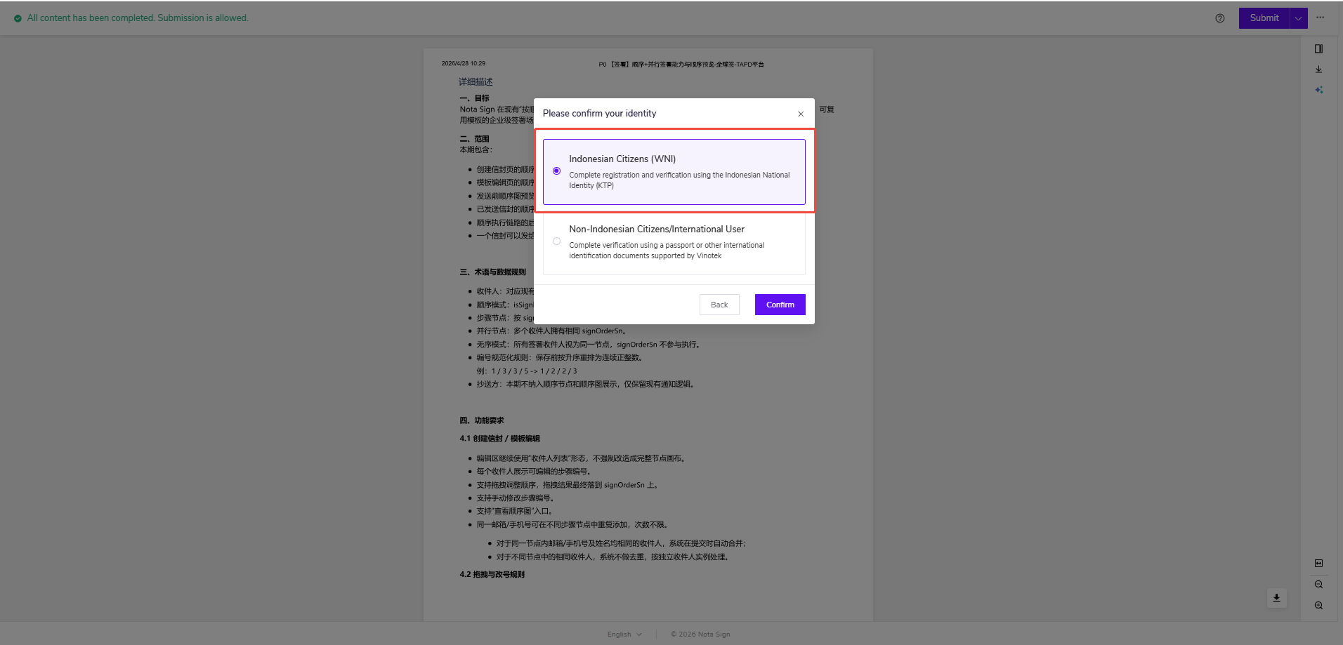Click the download icon in right sidebar
The image size is (1343, 645).
(x=1318, y=69)
